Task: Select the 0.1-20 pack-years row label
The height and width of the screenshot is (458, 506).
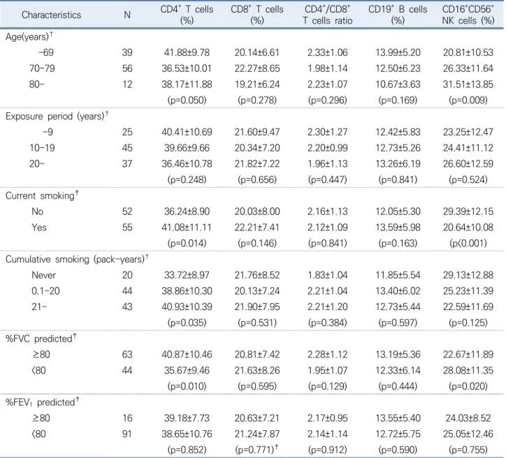Action: click(45, 291)
